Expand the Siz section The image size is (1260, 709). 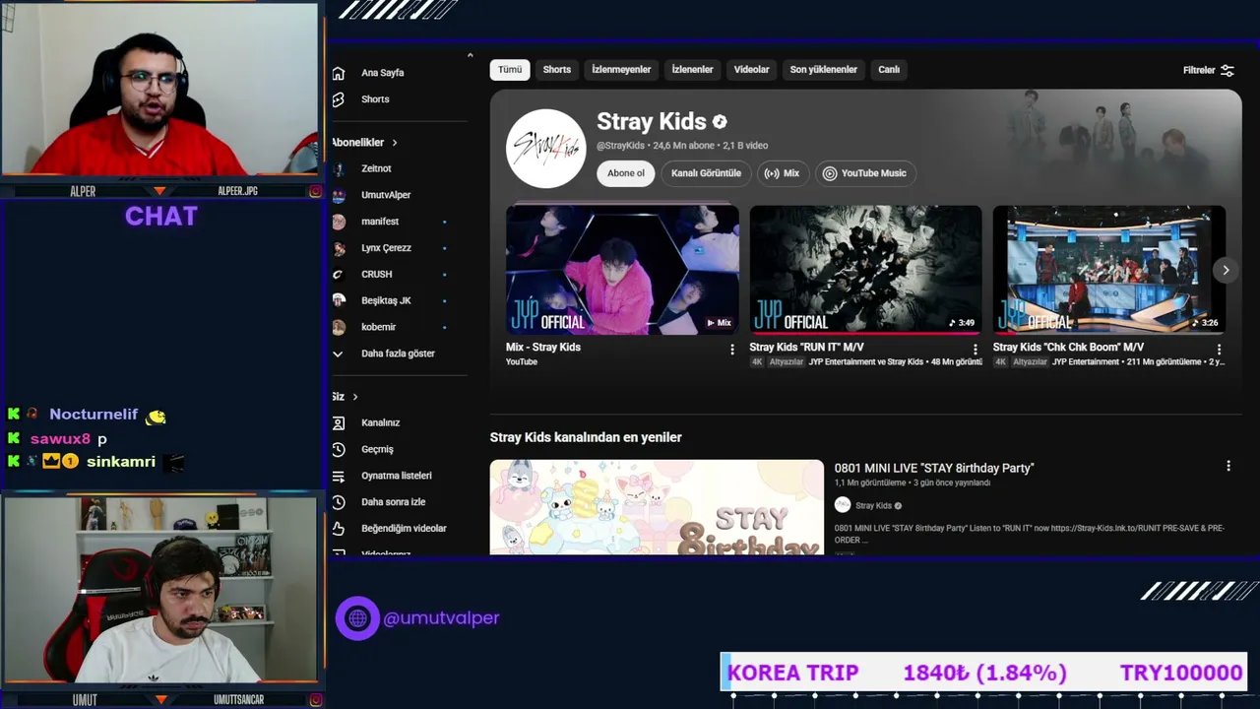pyautogui.click(x=345, y=397)
